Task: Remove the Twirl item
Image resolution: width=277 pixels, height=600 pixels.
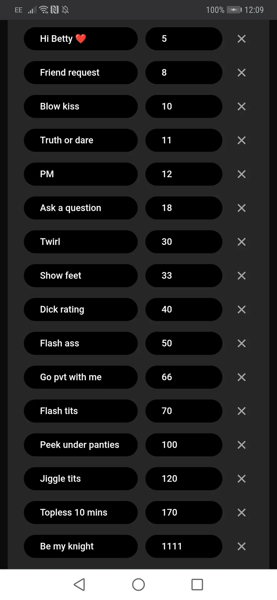Action: tap(241, 242)
